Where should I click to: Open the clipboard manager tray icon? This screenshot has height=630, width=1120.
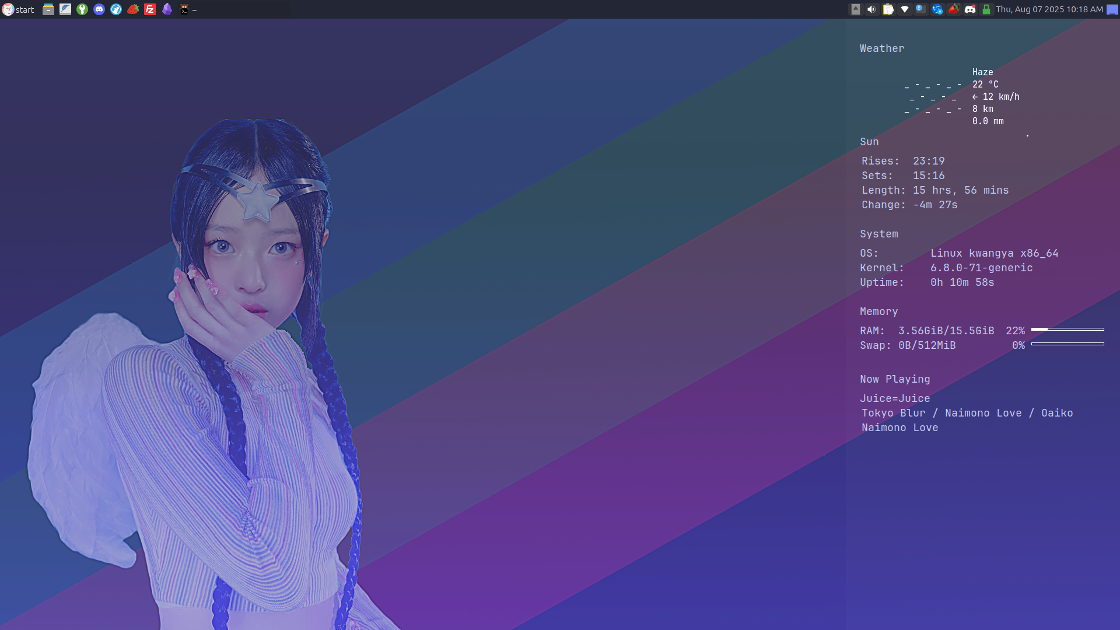pos(888,9)
